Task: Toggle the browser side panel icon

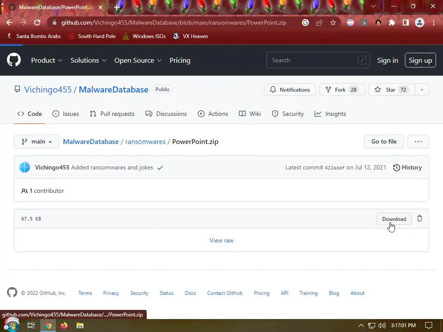Action: (406, 22)
